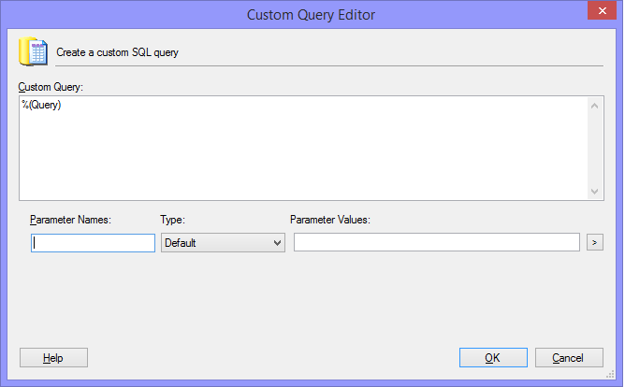Image resolution: width=625 pixels, height=387 pixels.
Task: Click the 'Custom Query:' label
Action: coord(51,87)
